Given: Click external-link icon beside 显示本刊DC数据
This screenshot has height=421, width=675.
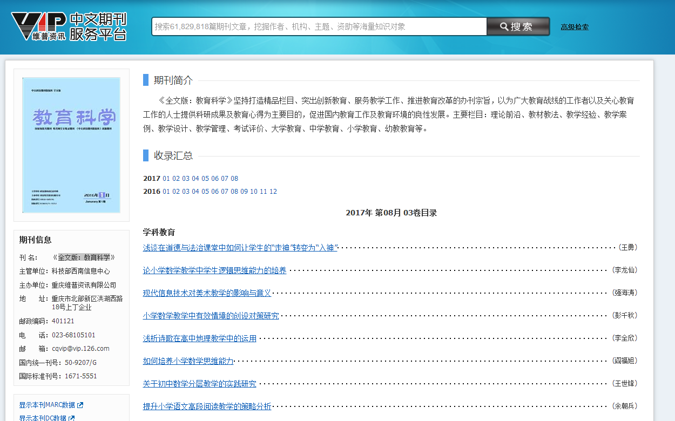Looking at the screenshot, I should pos(72,418).
